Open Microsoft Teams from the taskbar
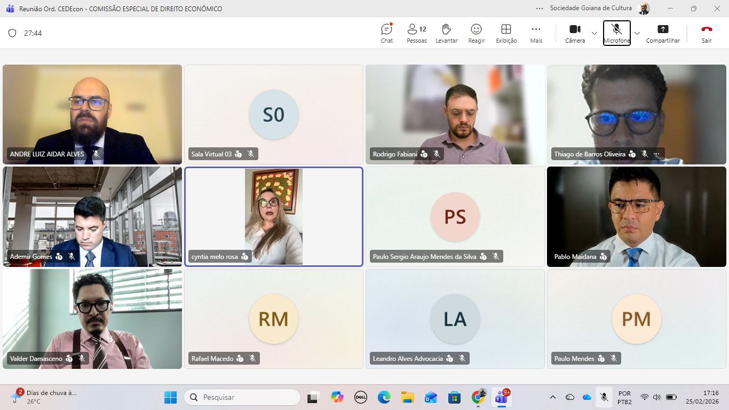The image size is (729, 410). pyautogui.click(x=501, y=397)
